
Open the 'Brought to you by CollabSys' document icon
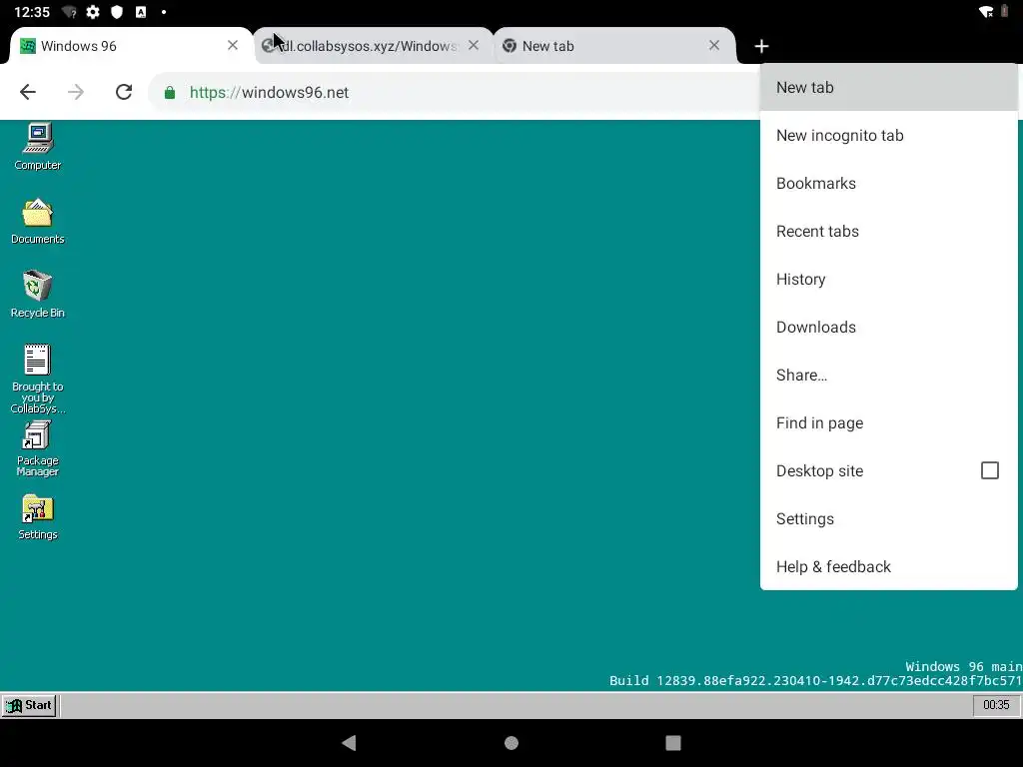point(38,379)
